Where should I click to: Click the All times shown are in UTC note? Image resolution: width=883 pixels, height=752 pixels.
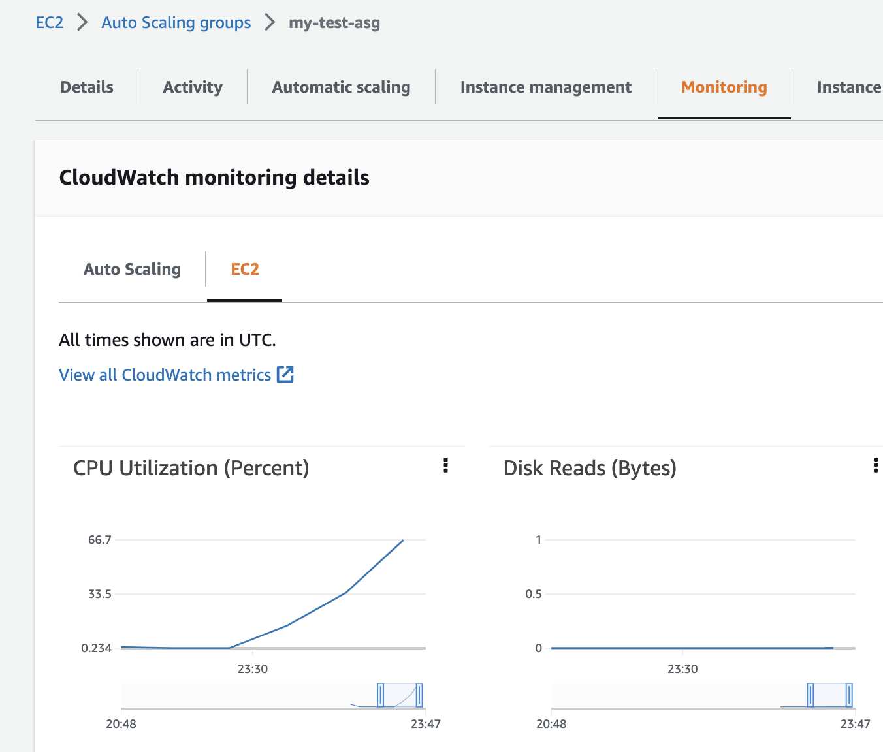[x=168, y=340]
